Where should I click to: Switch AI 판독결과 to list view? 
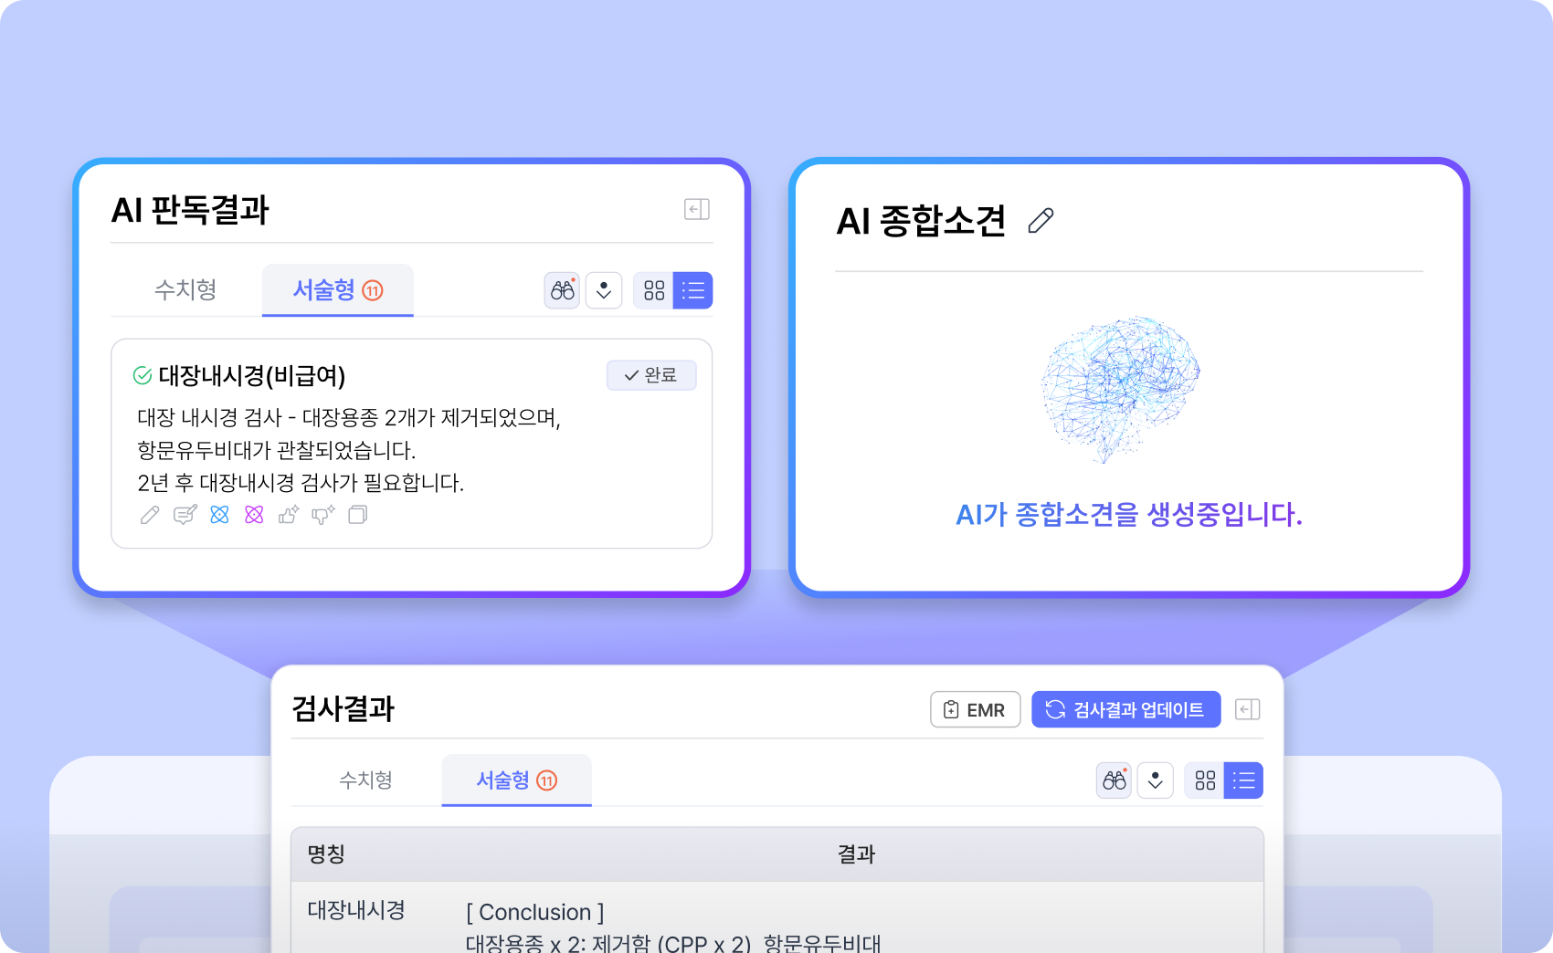click(x=693, y=290)
